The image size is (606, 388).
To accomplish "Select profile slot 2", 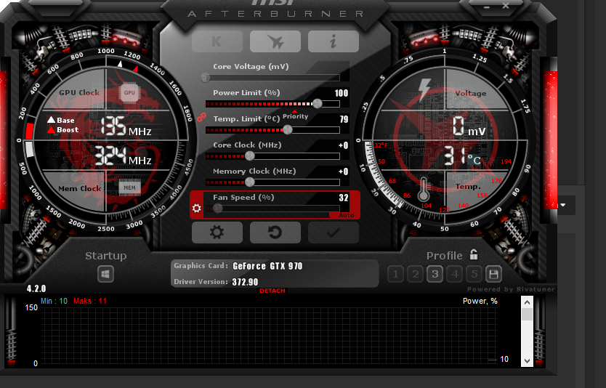I will coord(415,275).
